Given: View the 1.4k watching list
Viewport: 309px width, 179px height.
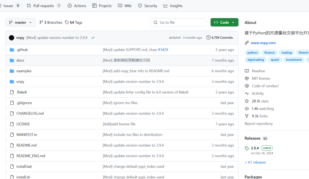Looking at the screenshot, I should pos(259,109).
